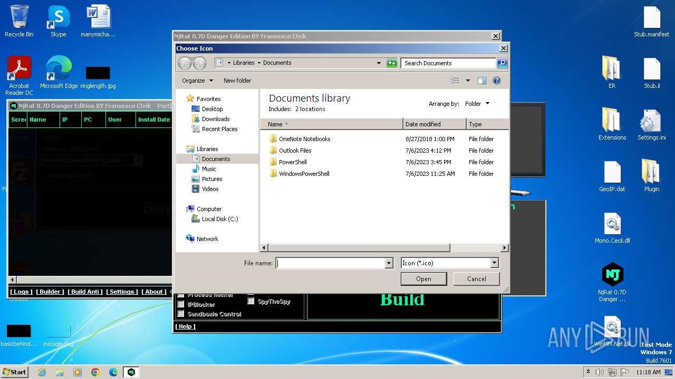Expand the File name history dropdown
Viewport: 675px width, 379px height.
tap(389, 263)
